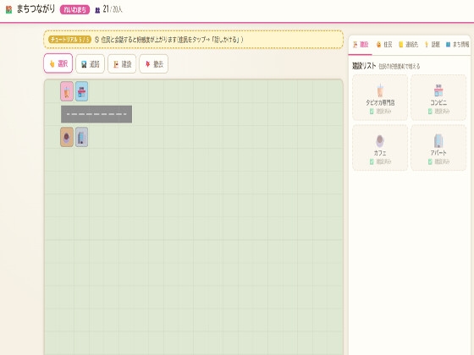Click 建設済み status under コンビニ

coord(438,112)
